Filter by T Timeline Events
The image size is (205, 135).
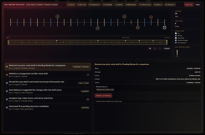pyautogui.click(x=145, y=4)
